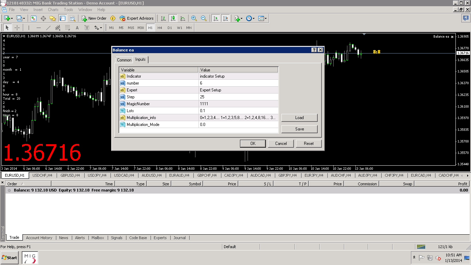
Task: Open the MIG taskbar application button
Action: tap(30, 258)
